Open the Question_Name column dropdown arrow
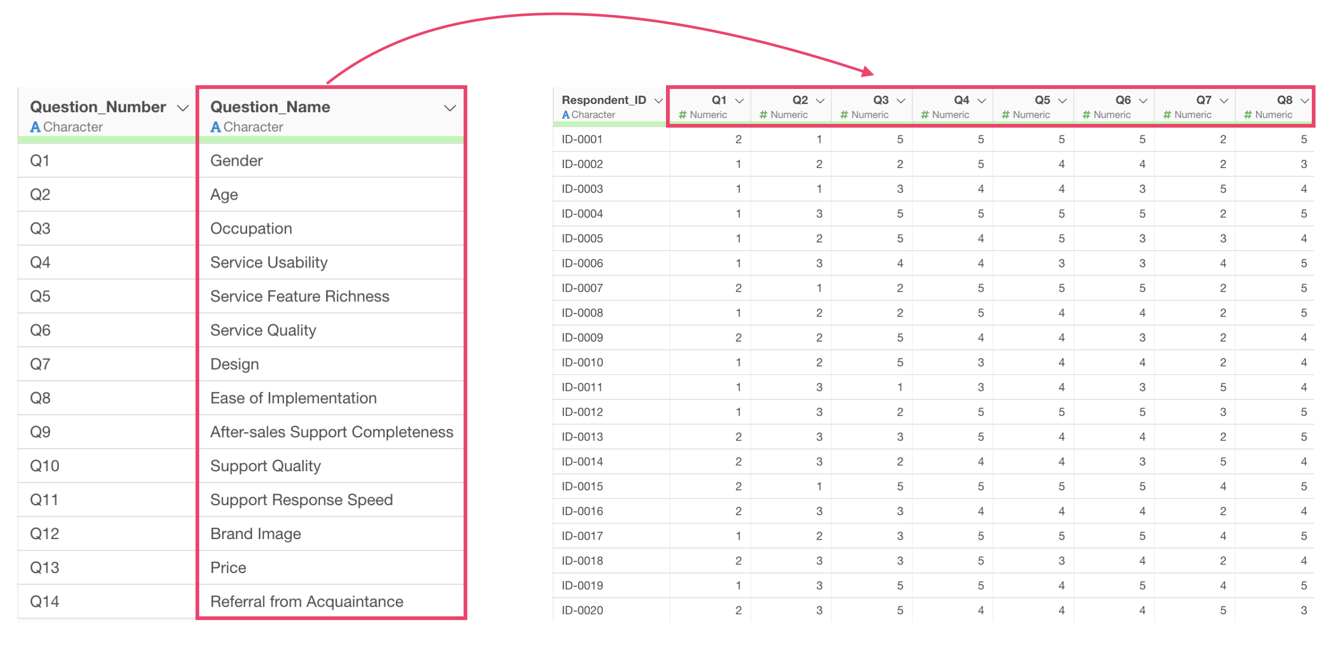The height and width of the screenshot is (664, 1333). [450, 108]
